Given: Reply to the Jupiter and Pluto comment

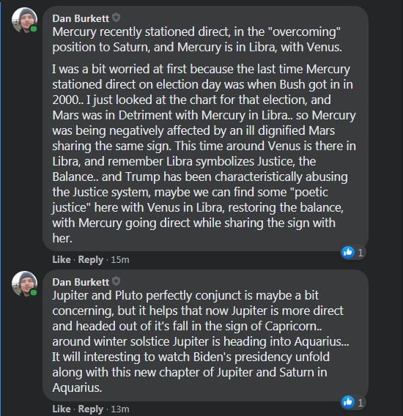Looking at the screenshot, I should (91, 409).
